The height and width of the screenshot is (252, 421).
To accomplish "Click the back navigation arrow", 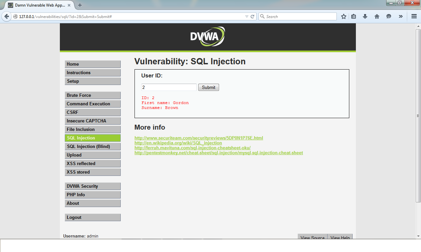I will pyautogui.click(x=7, y=16).
